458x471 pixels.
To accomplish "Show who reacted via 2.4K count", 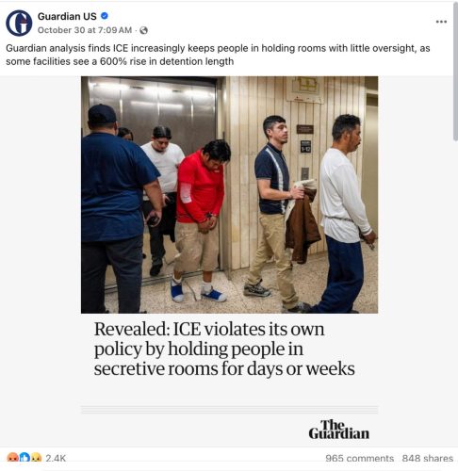I will point(56,458).
